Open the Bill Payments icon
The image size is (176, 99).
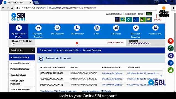(57, 28)
